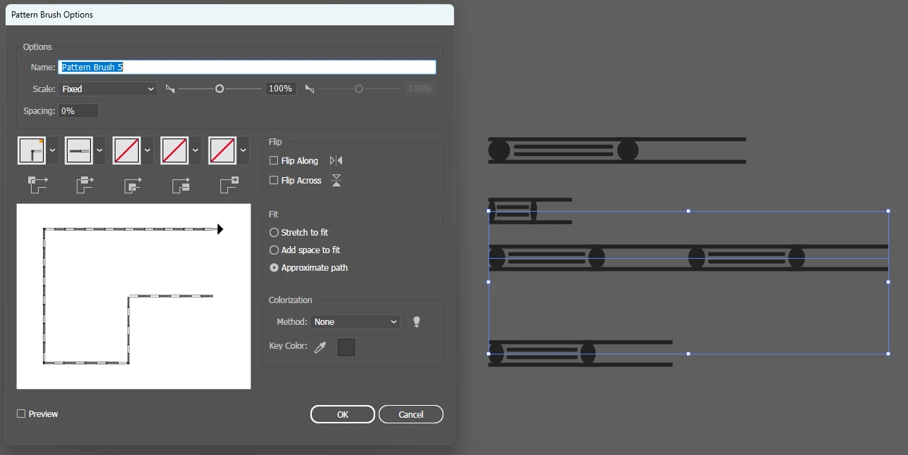This screenshot has height=455, width=908.
Task: Click the minimum scale icon beside slider
Action: 170,89
